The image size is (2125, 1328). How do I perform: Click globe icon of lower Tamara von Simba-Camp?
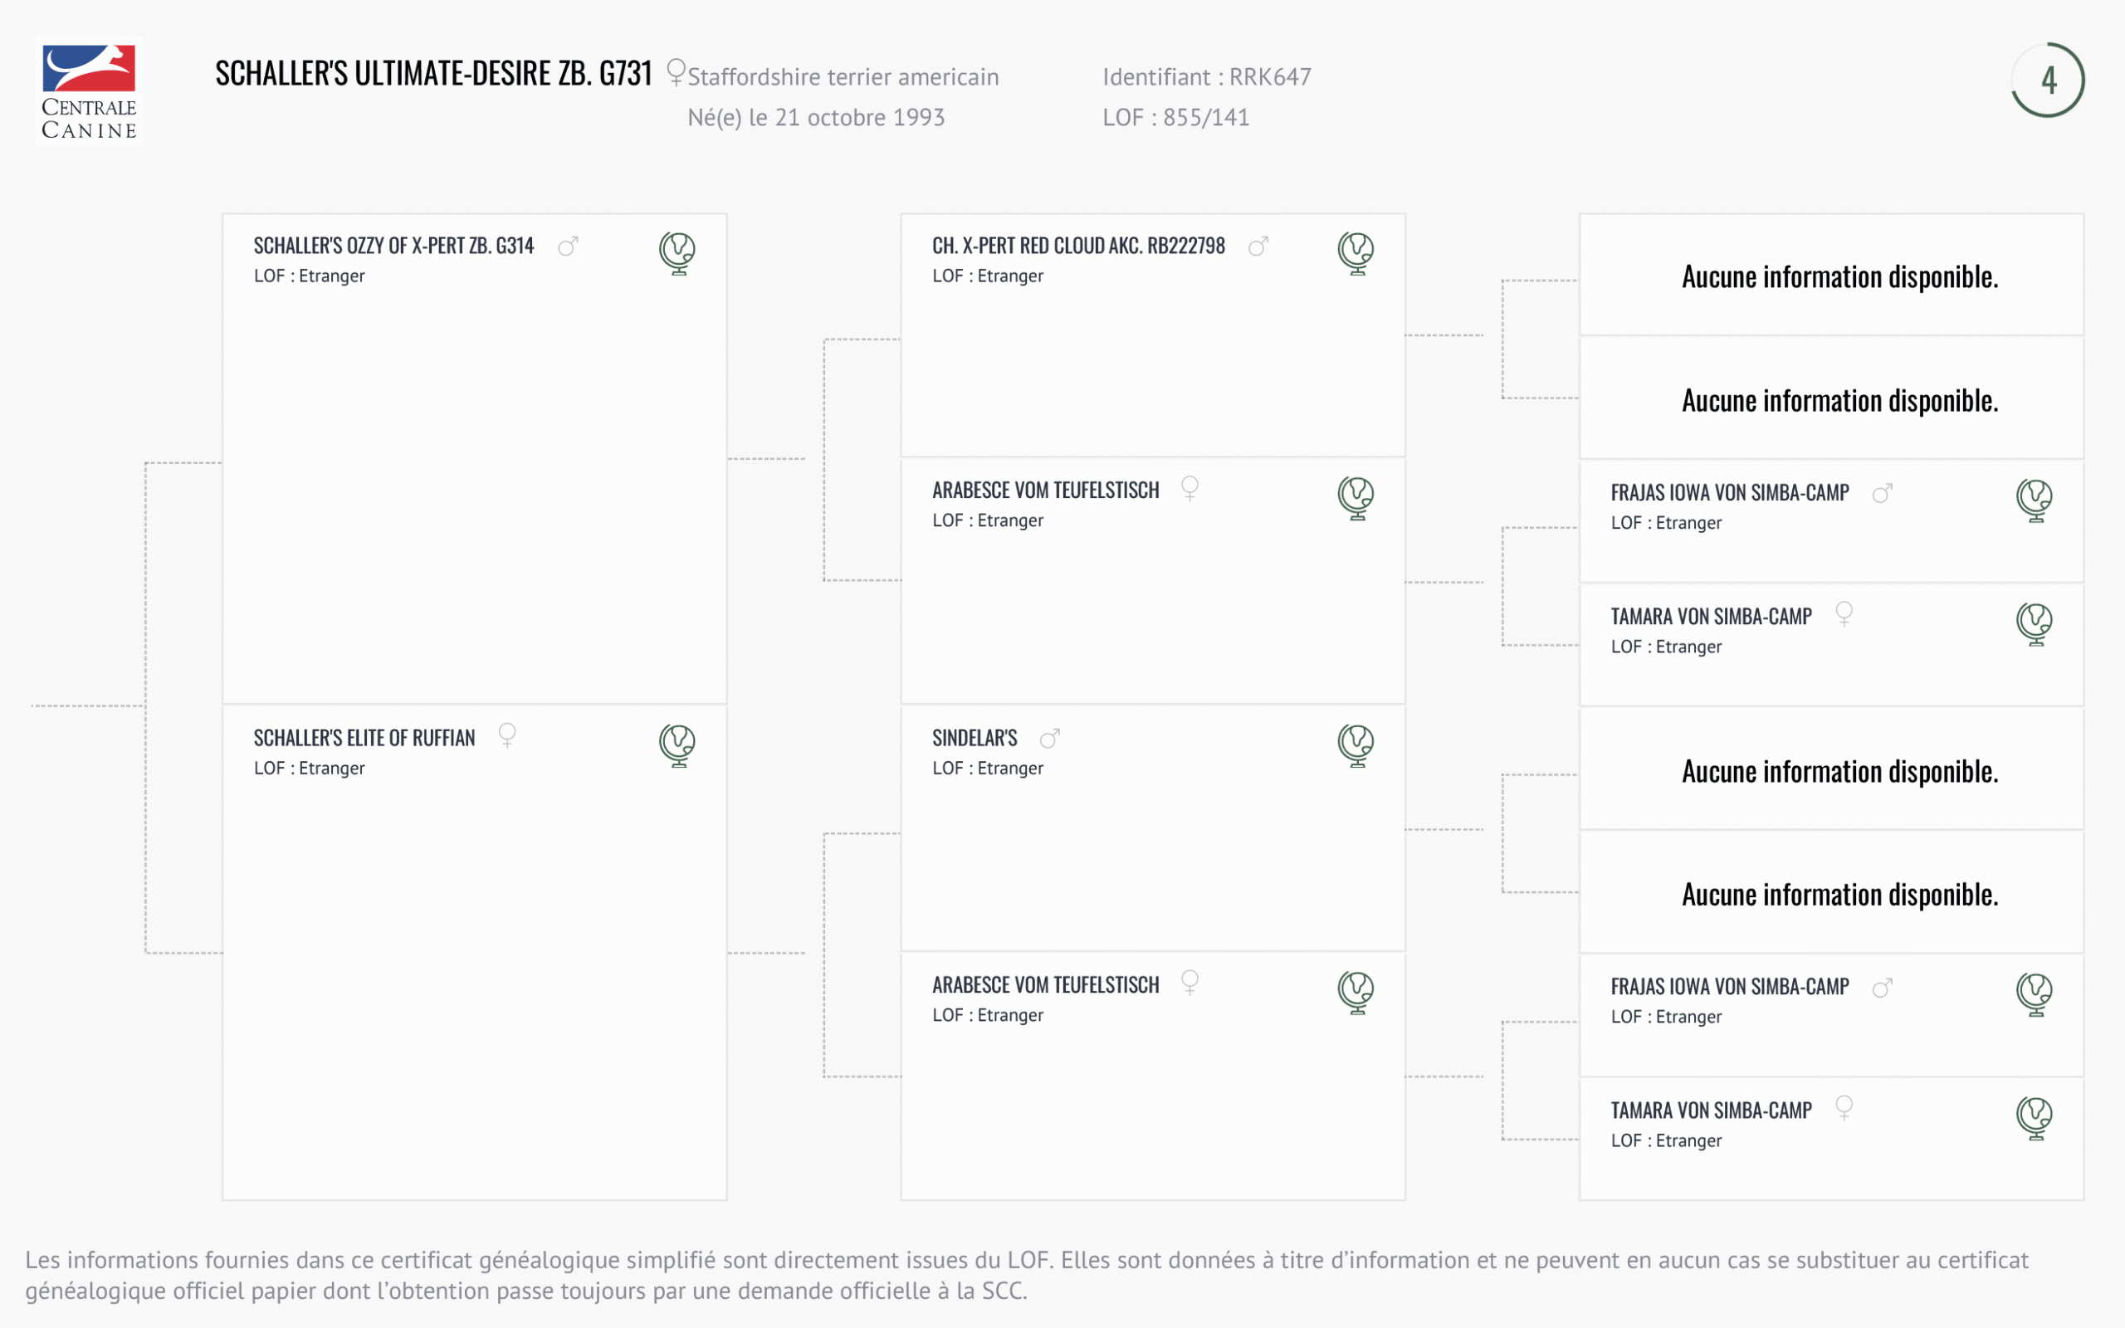coord(2034,1117)
